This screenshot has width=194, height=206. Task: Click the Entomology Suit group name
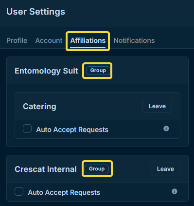click(x=46, y=71)
